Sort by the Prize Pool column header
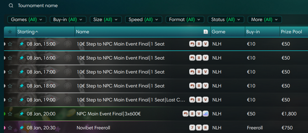This screenshot has height=133, width=308. pos(291,32)
